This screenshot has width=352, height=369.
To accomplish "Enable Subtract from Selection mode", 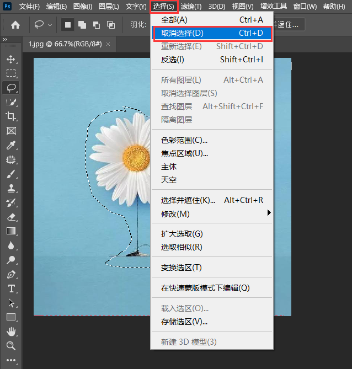I will [x=97, y=25].
